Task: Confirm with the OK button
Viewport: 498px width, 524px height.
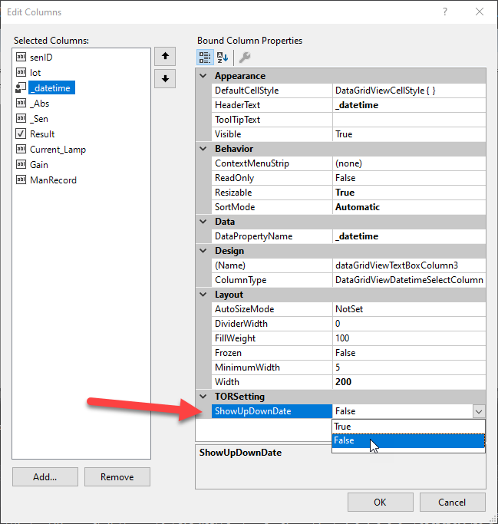Action: (381, 502)
